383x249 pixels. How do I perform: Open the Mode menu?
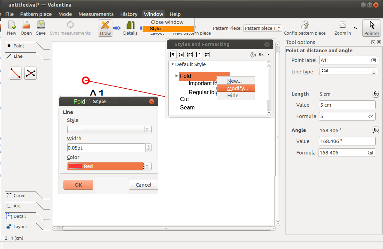65,14
